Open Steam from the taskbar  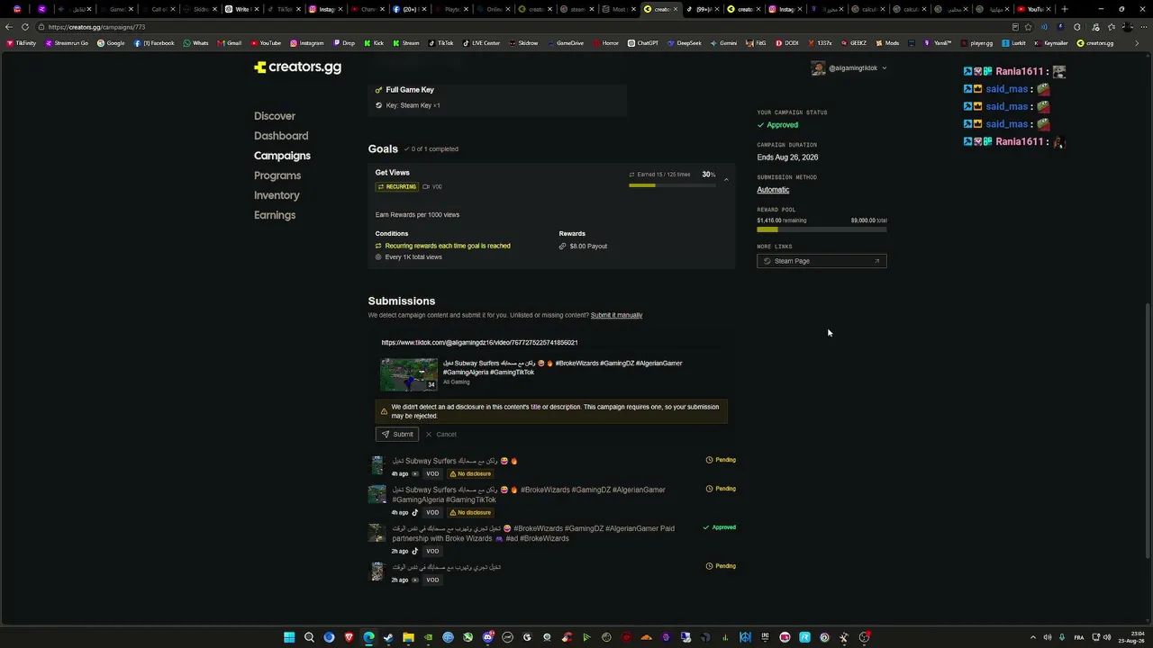click(388, 637)
